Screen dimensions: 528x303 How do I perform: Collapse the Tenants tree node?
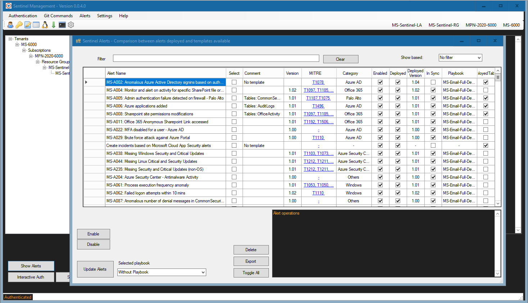(x=10, y=39)
